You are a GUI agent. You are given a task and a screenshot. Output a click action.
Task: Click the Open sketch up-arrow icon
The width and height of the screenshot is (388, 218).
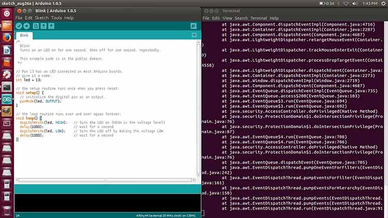click(x=43, y=26)
